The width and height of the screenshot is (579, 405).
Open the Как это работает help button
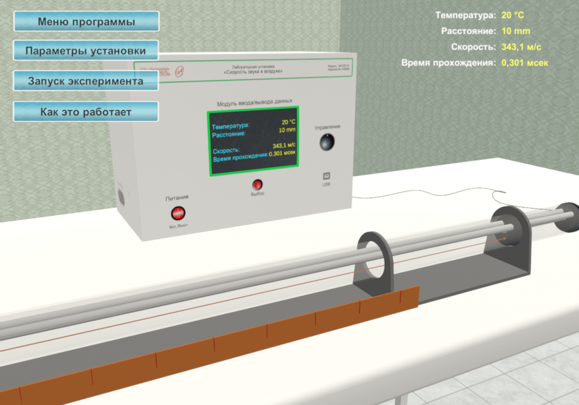[86, 112]
